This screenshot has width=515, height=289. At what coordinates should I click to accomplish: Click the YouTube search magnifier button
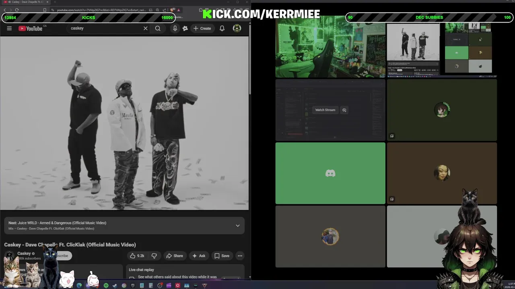coord(158,28)
